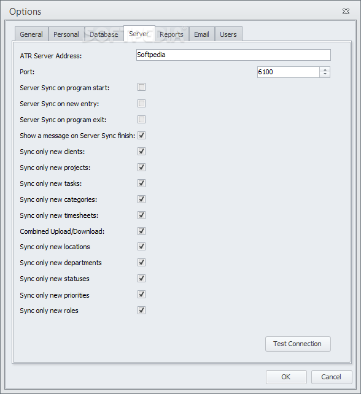This screenshot has width=361, height=394.
Task: Increase the Port value with up arrow
Action: (325, 69)
